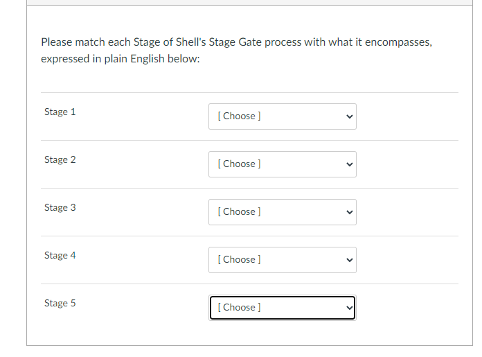Click "[ Choose ]" placeholder text for Stage 1
This screenshot has width=482, height=357.
pyautogui.click(x=239, y=116)
